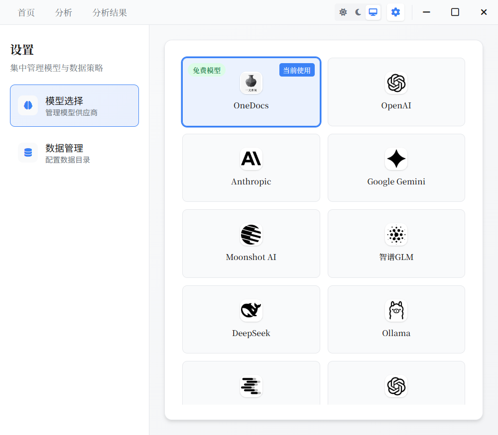Select the Anthropic provider icon
Viewport: 498px width, 435px height.
251,159
